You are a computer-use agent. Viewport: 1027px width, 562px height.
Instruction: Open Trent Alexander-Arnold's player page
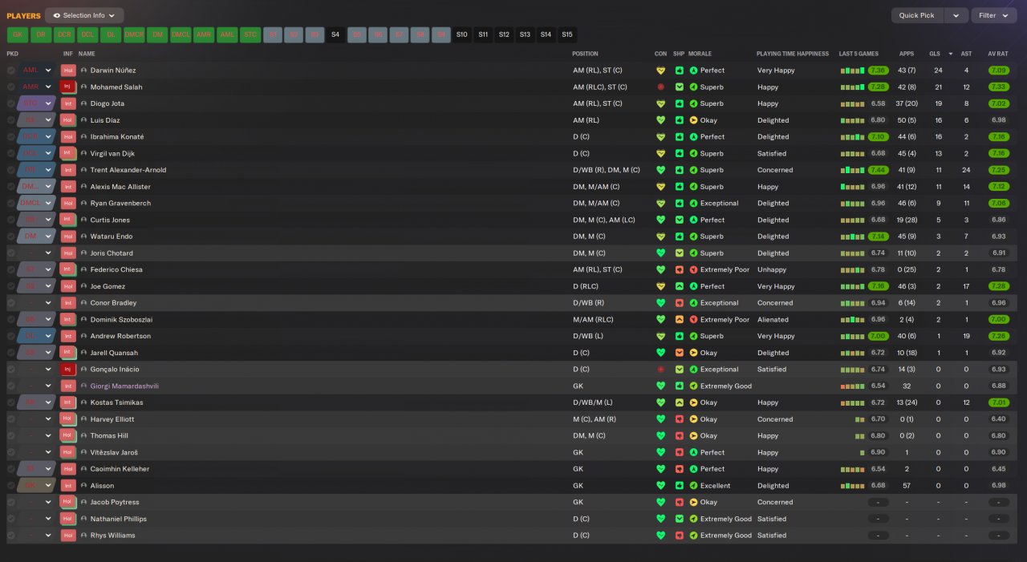(128, 170)
